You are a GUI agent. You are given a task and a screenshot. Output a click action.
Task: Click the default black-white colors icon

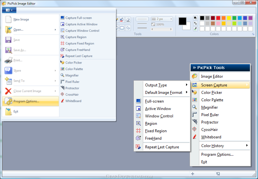click(x=195, y=18)
